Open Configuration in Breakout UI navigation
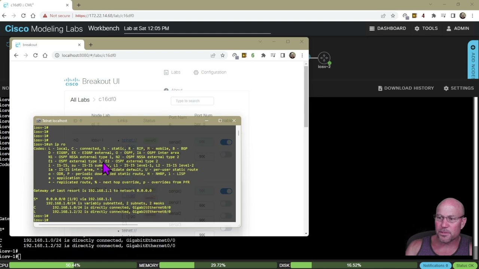The image size is (479, 269). tap(210, 72)
